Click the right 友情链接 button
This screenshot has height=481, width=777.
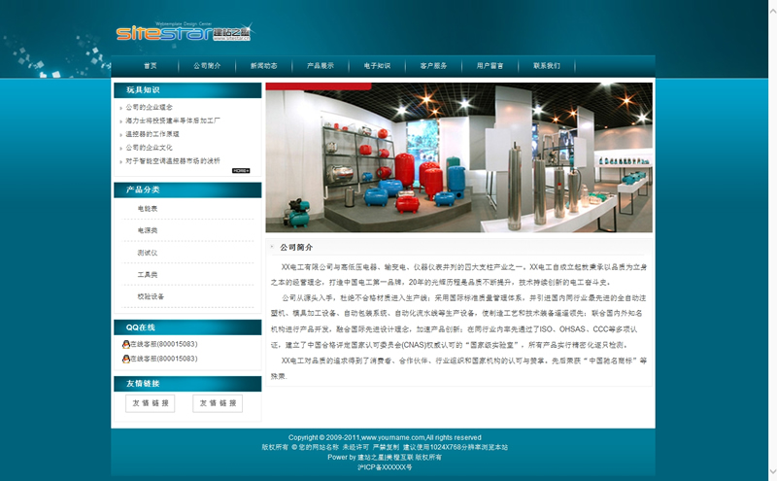pyautogui.click(x=218, y=403)
